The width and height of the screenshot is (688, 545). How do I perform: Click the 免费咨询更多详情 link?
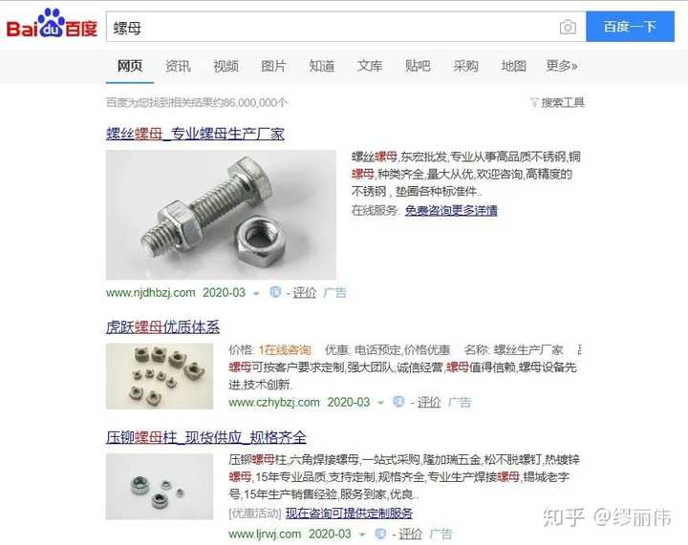(x=451, y=210)
